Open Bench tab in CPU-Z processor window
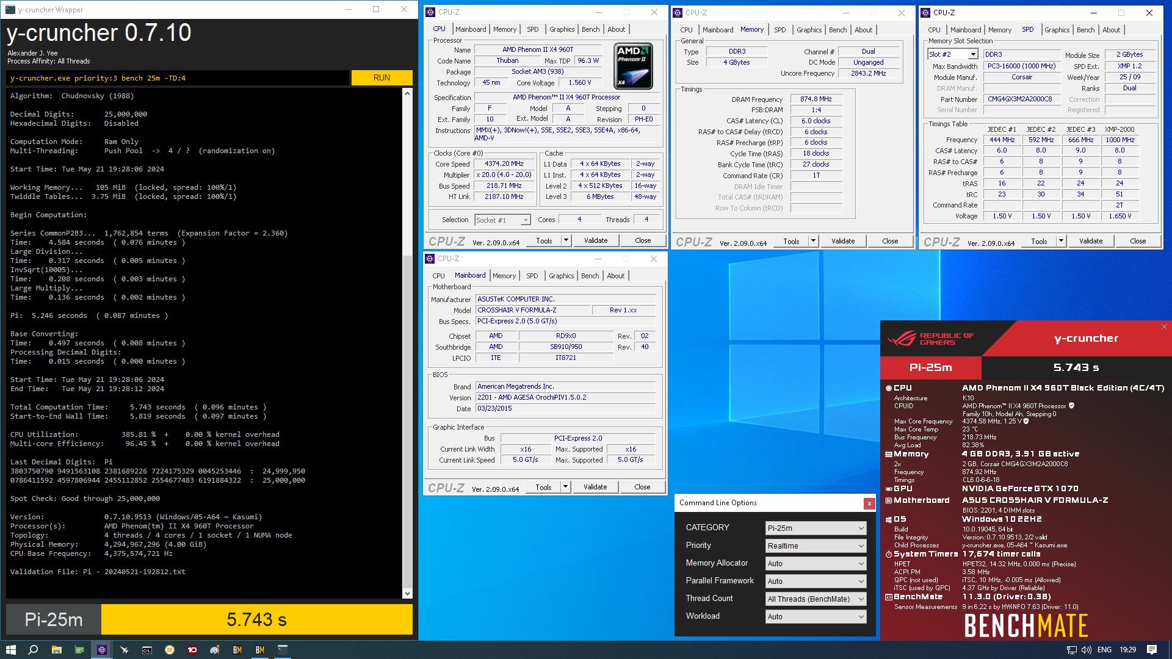The image size is (1172, 659). click(590, 29)
